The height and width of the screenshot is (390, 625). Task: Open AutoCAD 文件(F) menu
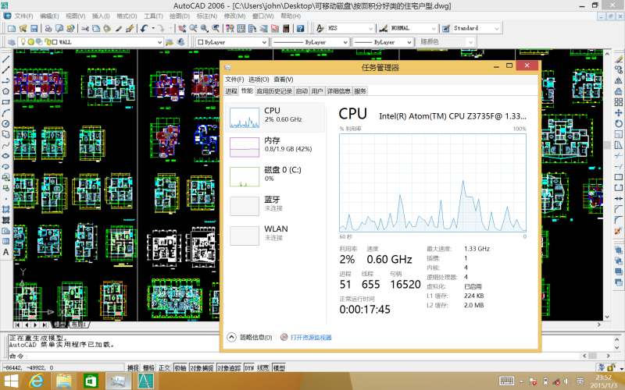coord(23,16)
